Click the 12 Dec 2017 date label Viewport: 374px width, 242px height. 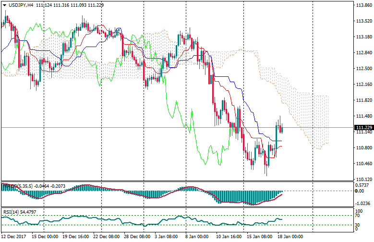(x=14, y=237)
